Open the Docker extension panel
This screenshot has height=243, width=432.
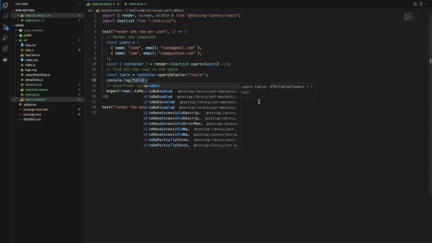click(5, 60)
